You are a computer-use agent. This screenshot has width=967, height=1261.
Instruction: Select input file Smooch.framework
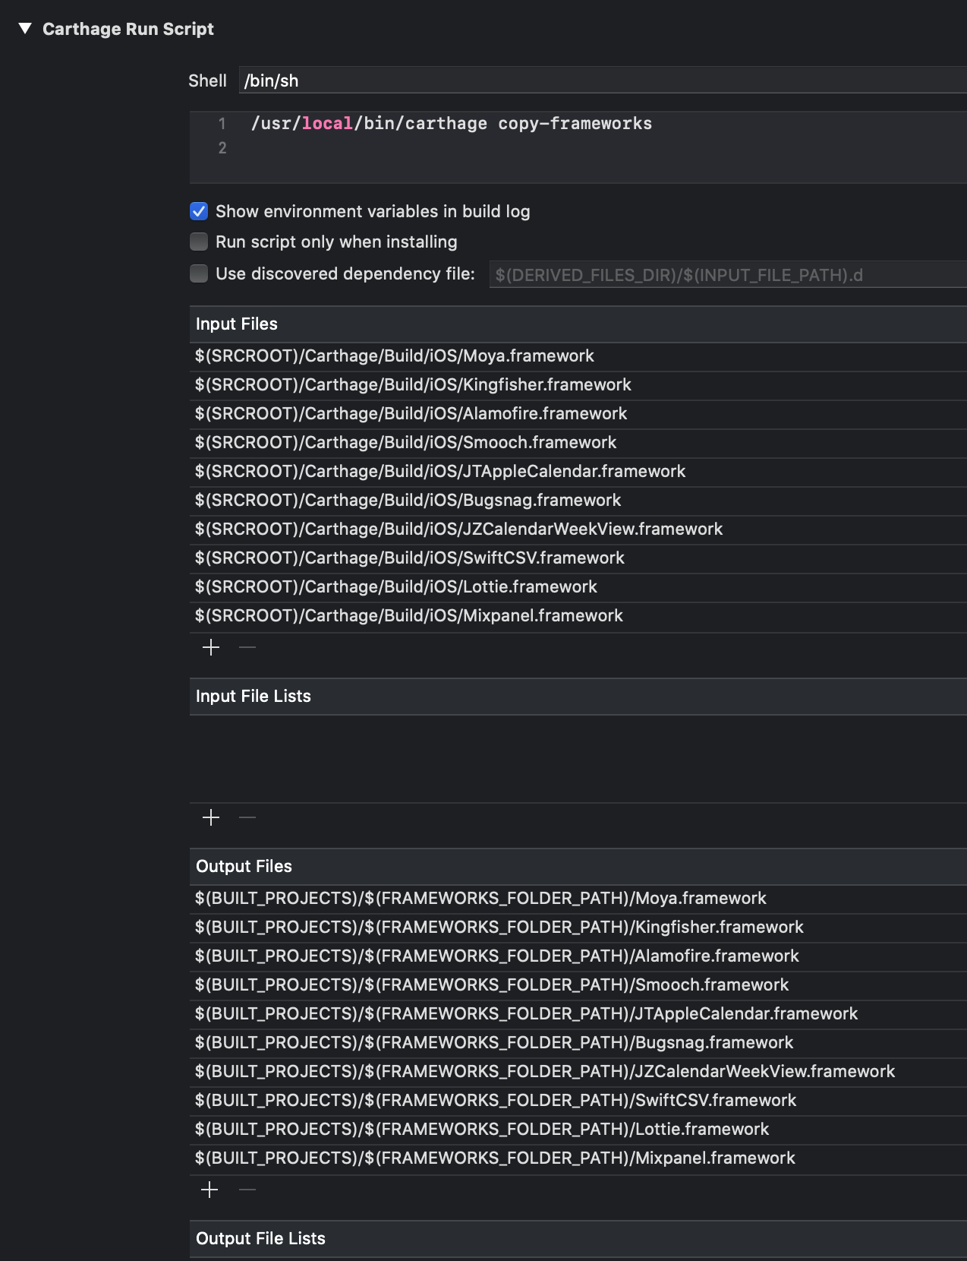578,443
